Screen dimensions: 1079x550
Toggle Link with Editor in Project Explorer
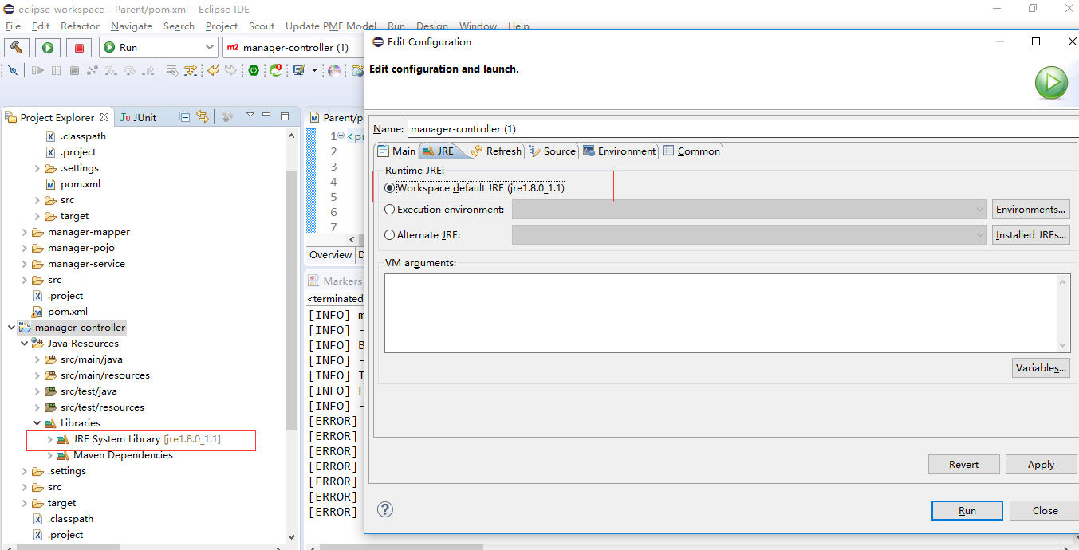[203, 117]
